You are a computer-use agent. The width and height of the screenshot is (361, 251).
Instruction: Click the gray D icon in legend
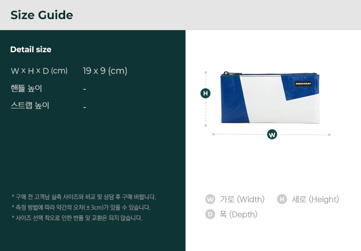pos(210,214)
